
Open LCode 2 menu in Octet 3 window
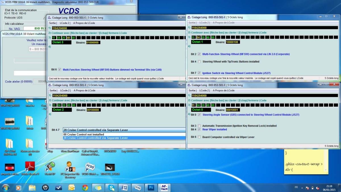[65, 23]
